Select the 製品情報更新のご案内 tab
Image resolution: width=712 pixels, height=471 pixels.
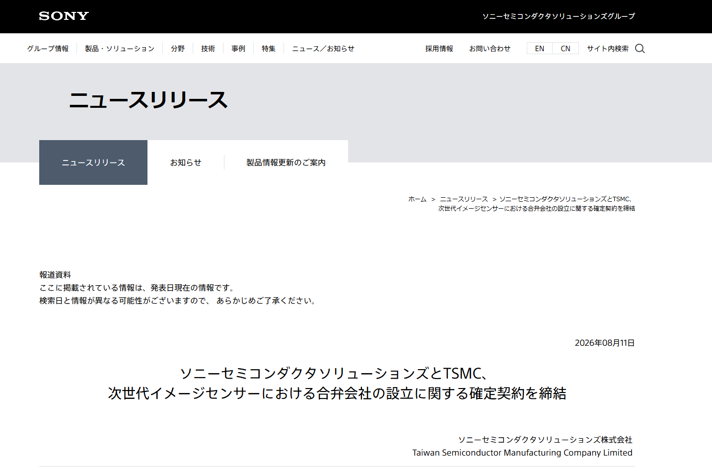(286, 162)
